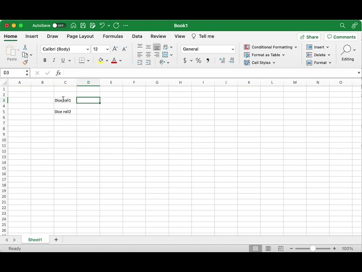Open the font name dropdown
Image resolution: width=362 pixels, height=272 pixels.
(x=88, y=49)
